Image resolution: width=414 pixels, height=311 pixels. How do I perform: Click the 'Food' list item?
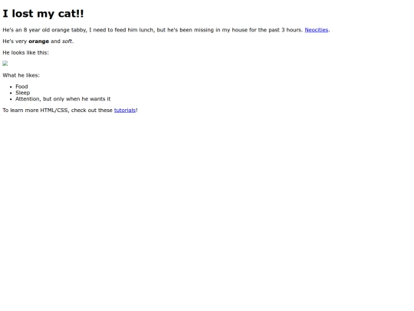(21, 87)
